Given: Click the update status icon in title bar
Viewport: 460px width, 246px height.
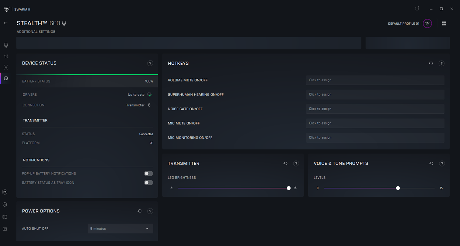Looking at the screenshot, I should pyautogui.click(x=417, y=8).
